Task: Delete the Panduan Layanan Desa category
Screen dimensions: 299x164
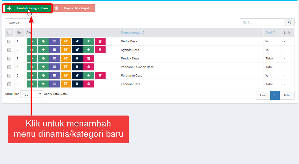Action: pos(89,67)
